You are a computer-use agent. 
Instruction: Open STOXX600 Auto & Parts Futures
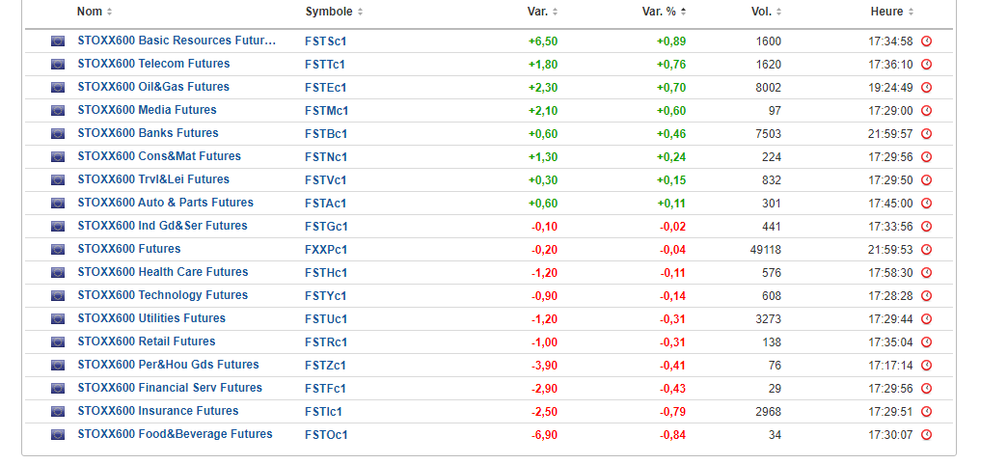165,203
